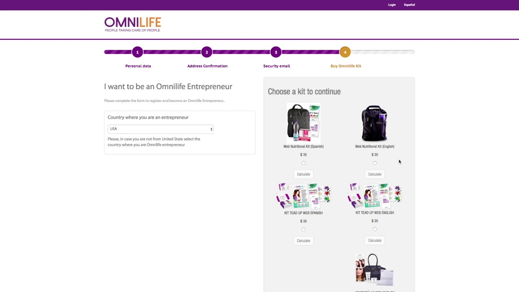Viewport: 519px width, 292px height.
Task: Calculate price for Web Nutritional Kit (English)
Action: (375, 174)
